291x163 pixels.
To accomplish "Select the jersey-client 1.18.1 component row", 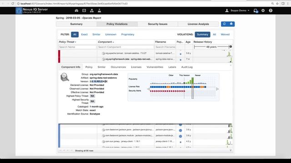I will (145, 142).
